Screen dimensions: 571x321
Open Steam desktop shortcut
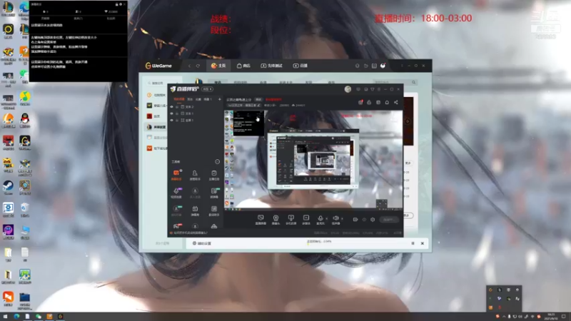8,187
